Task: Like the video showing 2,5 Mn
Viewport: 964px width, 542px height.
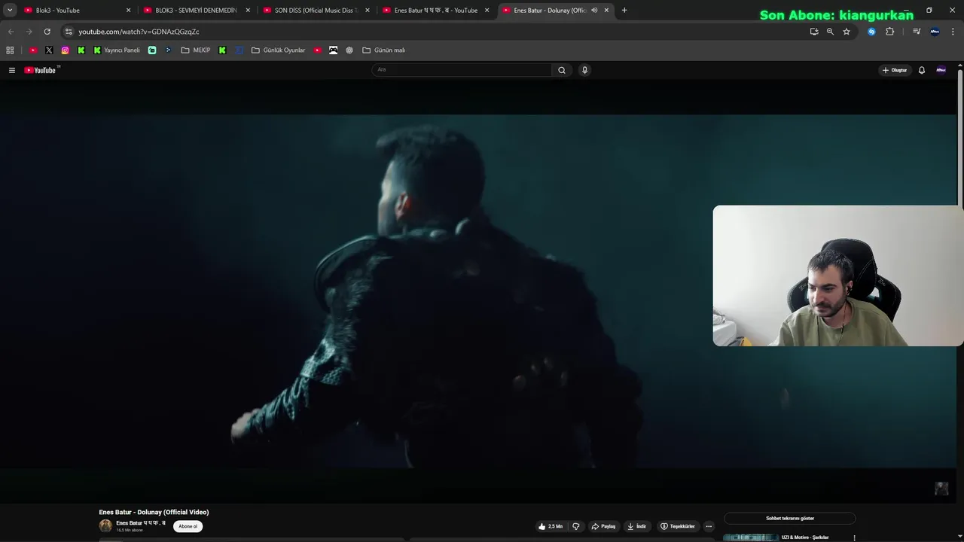Action: [x=550, y=526]
